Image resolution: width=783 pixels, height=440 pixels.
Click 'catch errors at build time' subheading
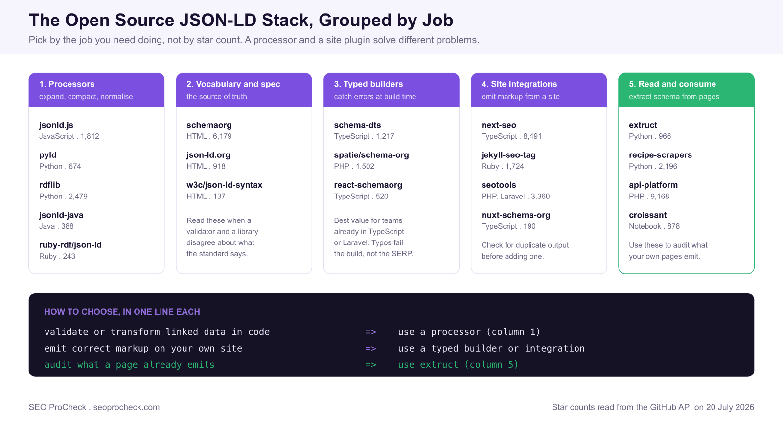375,97
